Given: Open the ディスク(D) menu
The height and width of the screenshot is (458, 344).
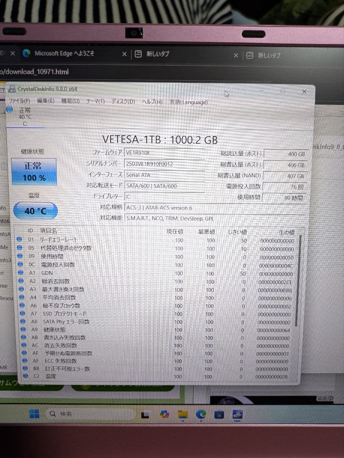Looking at the screenshot, I should 123,102.
